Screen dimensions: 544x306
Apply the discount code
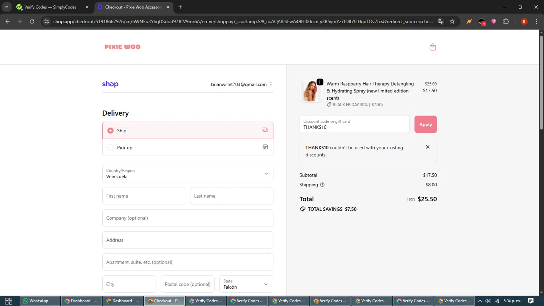(425, 124)
